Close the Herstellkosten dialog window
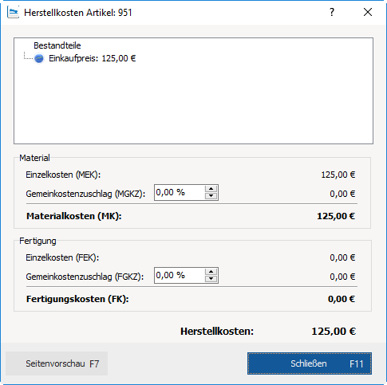387x385 pixels. 368,12
